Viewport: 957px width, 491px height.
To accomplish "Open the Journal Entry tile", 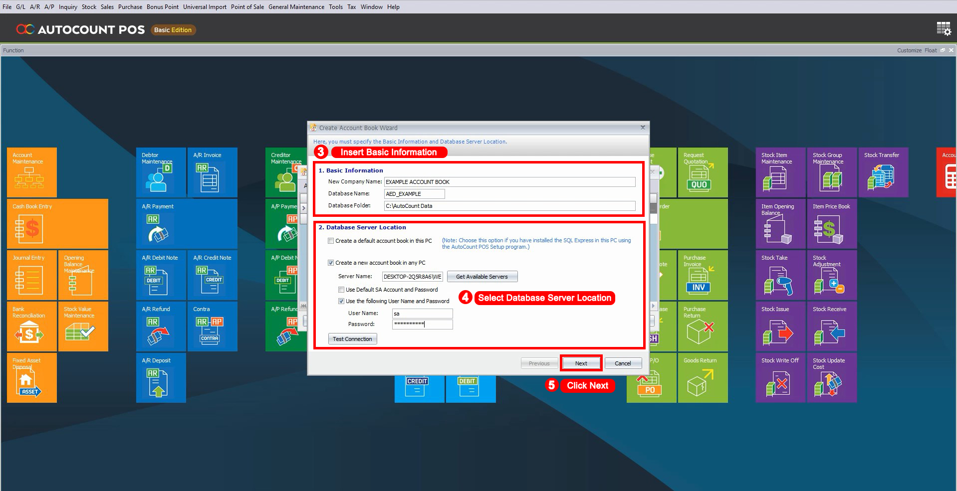I will [32, 275].
